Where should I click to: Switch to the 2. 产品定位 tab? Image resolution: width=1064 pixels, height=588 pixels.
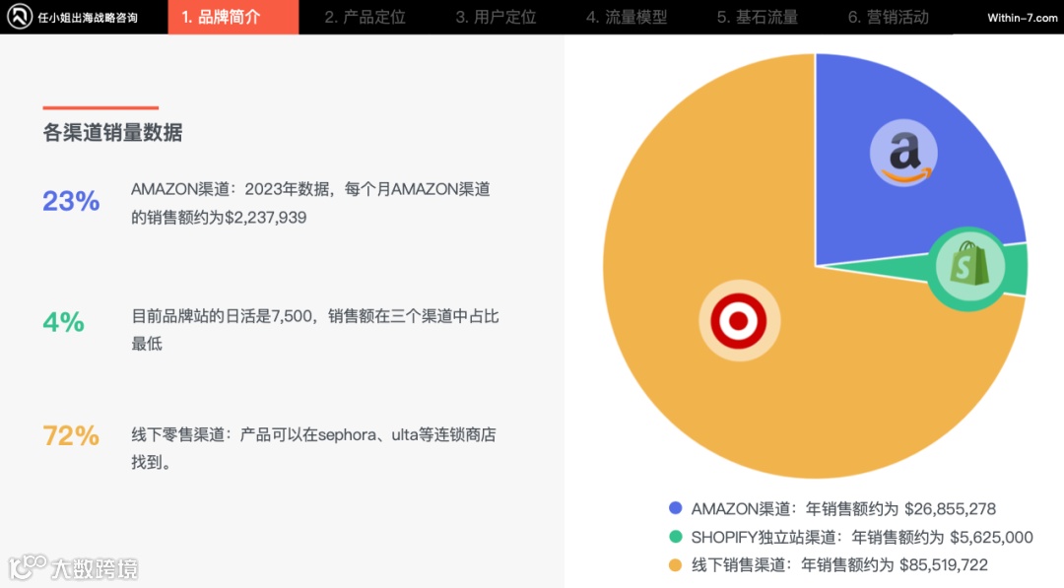(365, 17)
